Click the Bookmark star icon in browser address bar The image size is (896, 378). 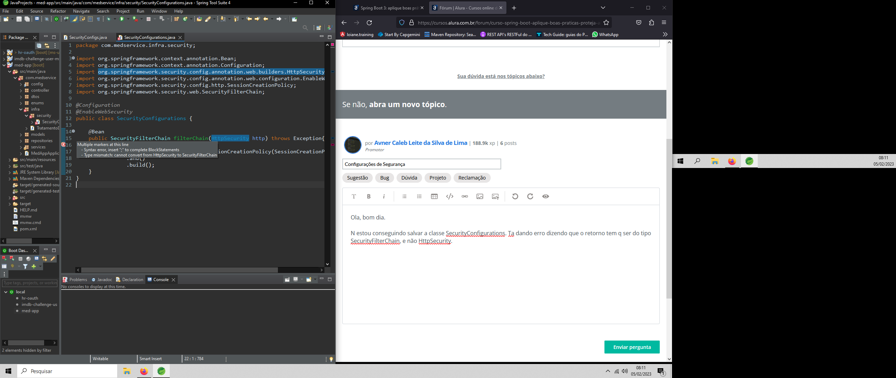coord(606,22)
